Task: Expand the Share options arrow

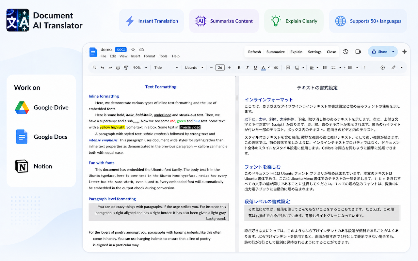Action: (x=393, y=52)
